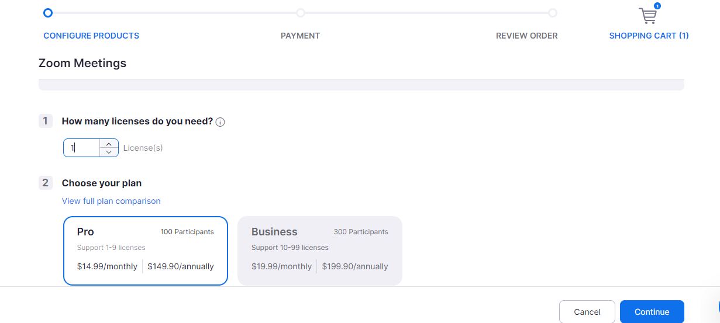Open SHOPPING CART (1) link
The width and height of the screenshot is (720, 323).
click(x=649, y=36)
